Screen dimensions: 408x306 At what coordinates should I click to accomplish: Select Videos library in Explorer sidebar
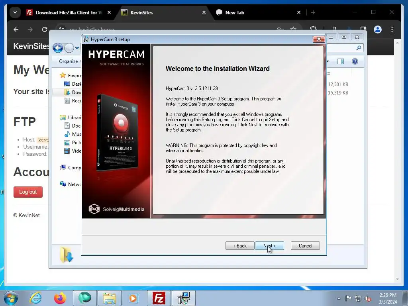73,151
